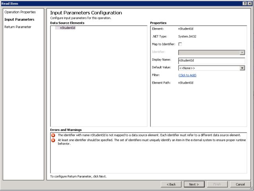Enable the Map to Identifier checkbox

click(x=180, y=44)
